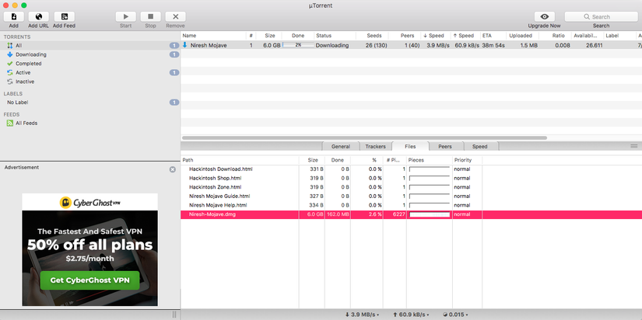Image resolution: width=642 pixels, height=320 pixels.
Task: Switch to the Peers tab
Action: (445, 146)
